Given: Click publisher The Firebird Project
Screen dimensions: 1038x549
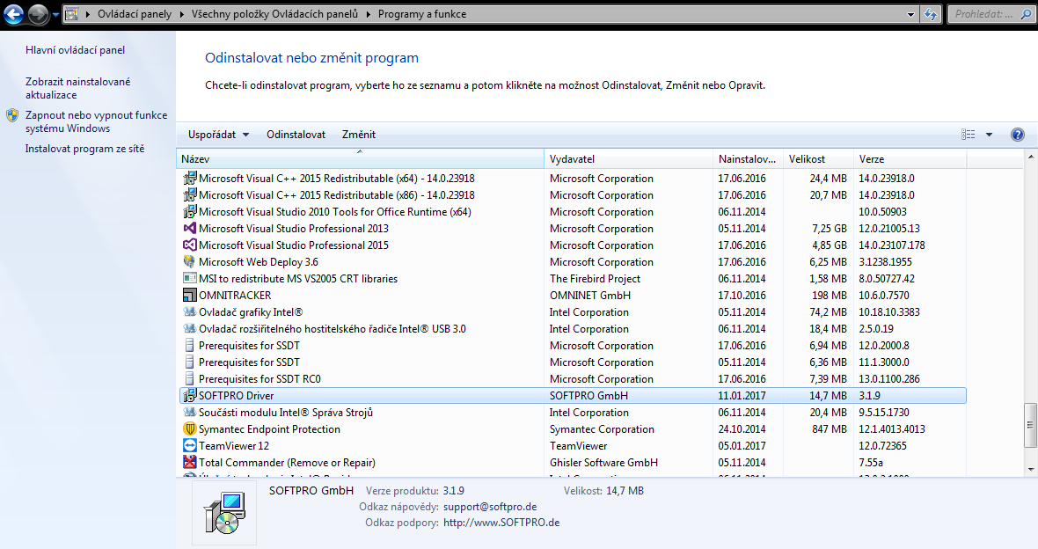Looking at the screenshot, I should [596, 279].
